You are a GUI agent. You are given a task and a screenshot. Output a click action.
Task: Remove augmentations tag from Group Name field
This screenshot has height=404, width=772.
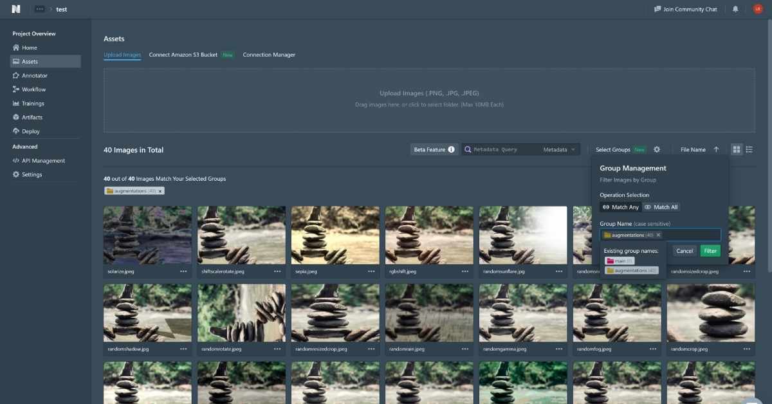(x=658, y=235)
